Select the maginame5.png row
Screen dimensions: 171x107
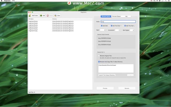tap(60, 23)
